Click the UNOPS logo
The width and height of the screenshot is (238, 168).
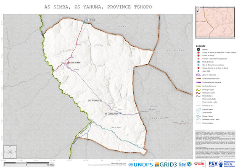tap(140, 165)
